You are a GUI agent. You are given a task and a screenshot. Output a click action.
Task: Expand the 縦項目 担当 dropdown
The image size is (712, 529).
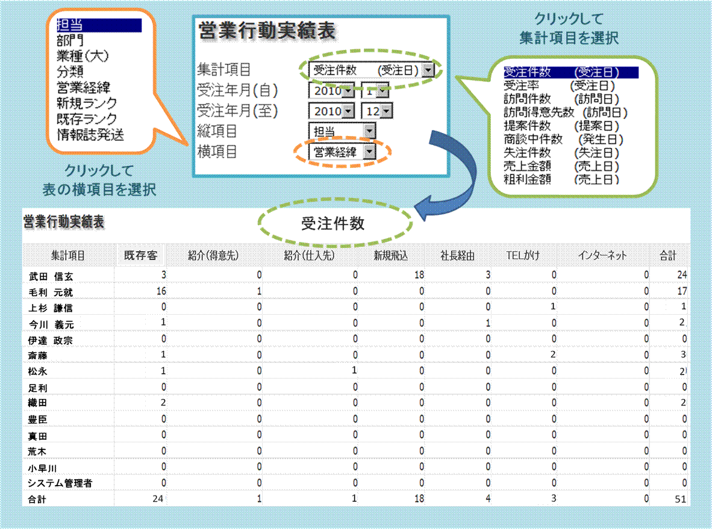point(370,132)
